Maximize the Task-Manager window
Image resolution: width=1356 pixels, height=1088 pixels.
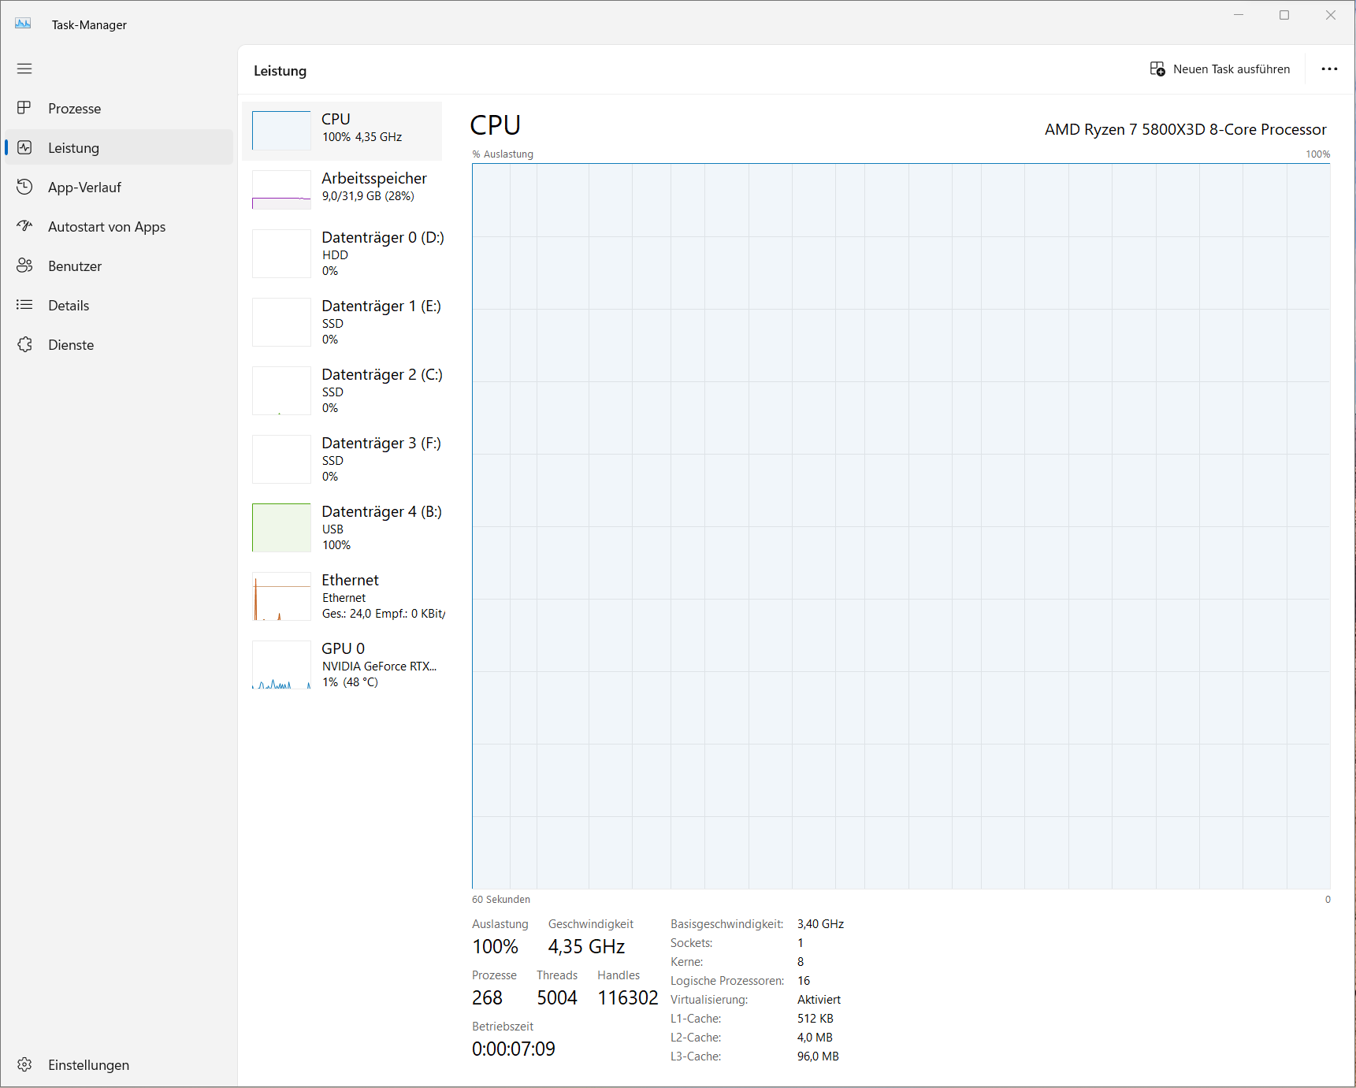click(1284, 15)
